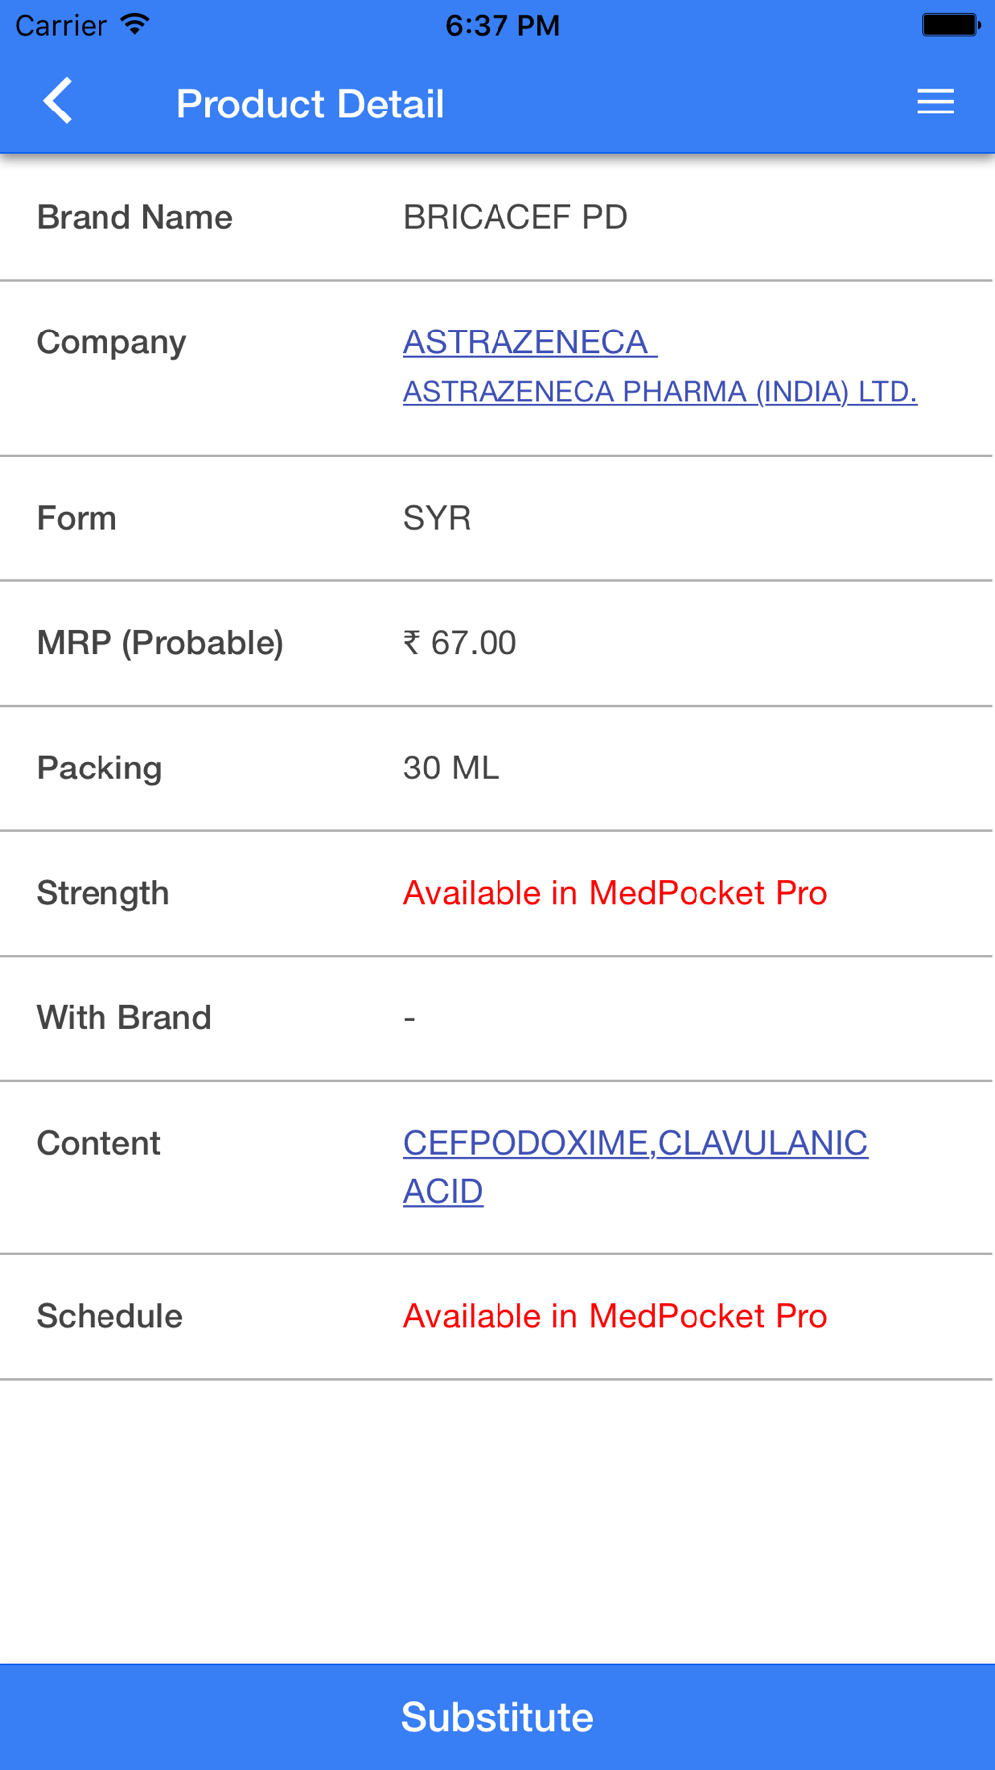Tap the 6:37 PM clock
This screenshot has height=1770, width=995.
pos(501,25)
